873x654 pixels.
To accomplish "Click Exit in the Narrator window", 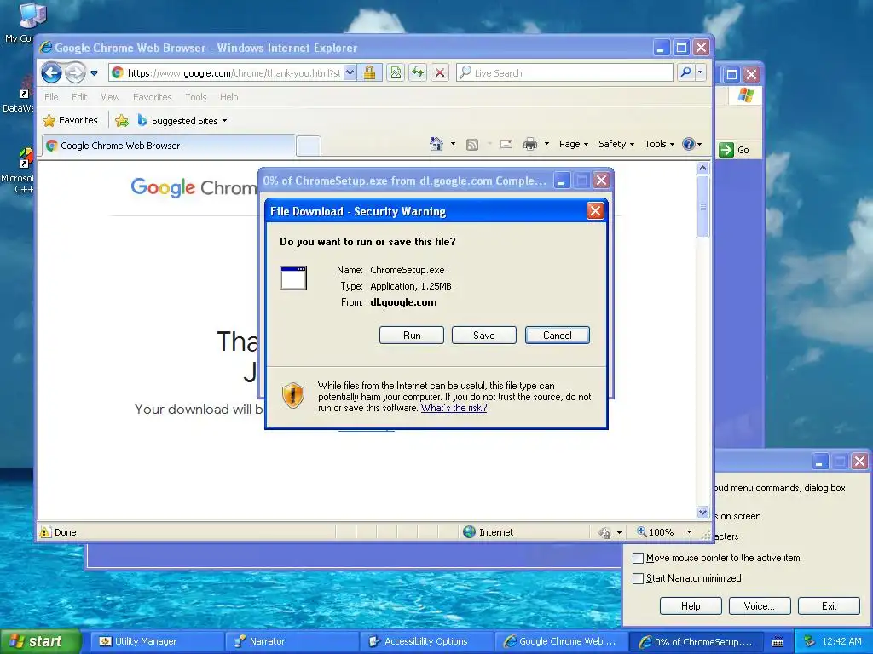I will [829, 605].
